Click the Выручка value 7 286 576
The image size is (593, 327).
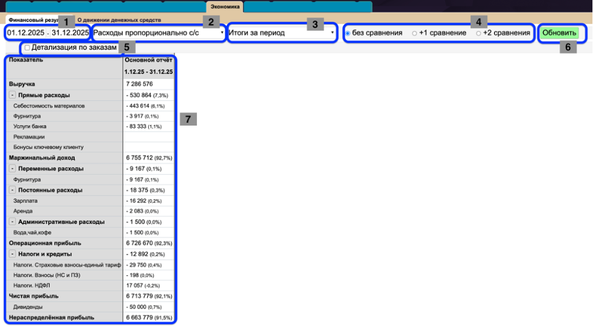point(139,84)
